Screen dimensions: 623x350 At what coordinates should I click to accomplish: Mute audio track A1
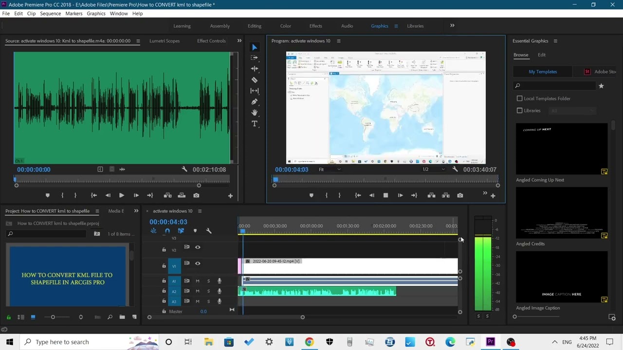(198, 281)
